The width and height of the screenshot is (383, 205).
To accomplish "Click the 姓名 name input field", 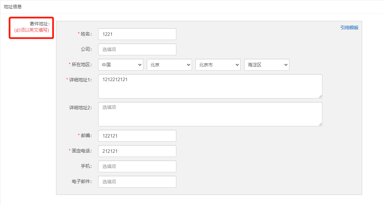I will pos(137,34).
